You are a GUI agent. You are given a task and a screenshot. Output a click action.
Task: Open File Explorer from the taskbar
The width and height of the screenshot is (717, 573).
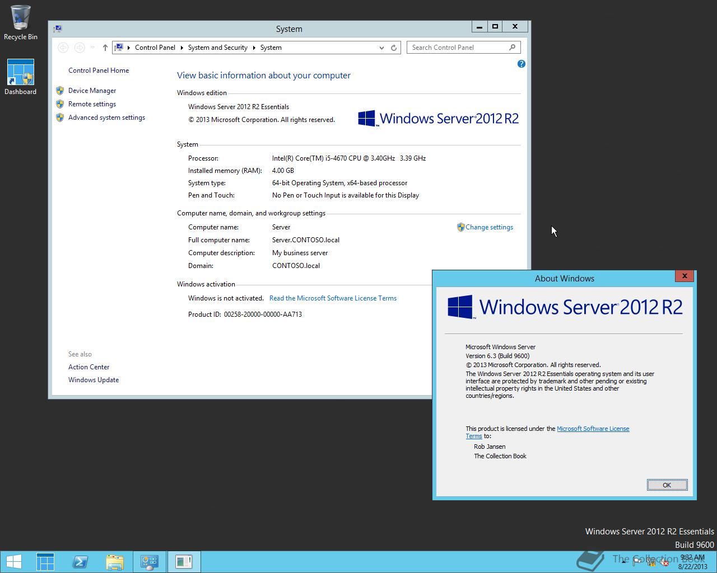coord(115,562)
